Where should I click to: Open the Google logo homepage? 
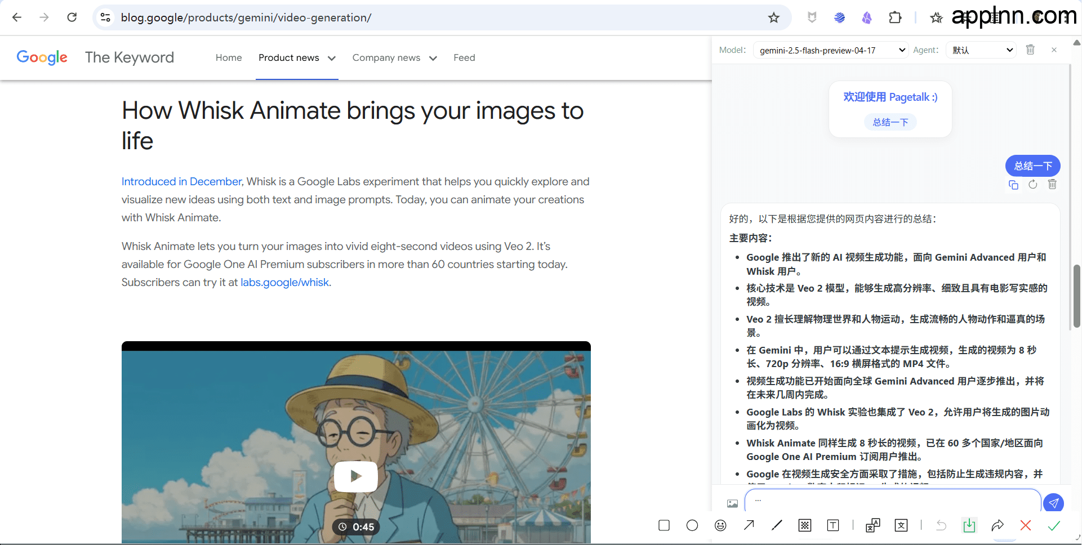[42, 57]
